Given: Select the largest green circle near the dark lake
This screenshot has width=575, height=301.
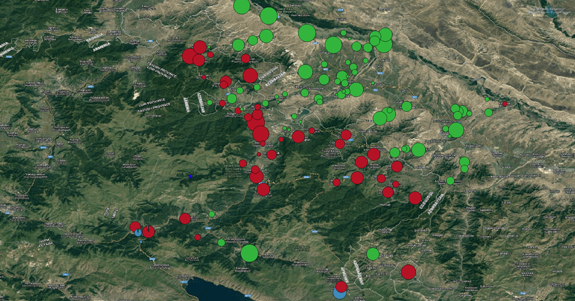Looking at the screenshot, I should pyautogui.click(x=249, y=253).
